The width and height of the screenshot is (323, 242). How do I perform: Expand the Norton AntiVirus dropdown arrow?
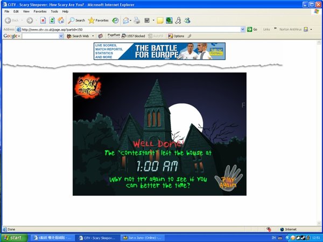tap(311, 30)
